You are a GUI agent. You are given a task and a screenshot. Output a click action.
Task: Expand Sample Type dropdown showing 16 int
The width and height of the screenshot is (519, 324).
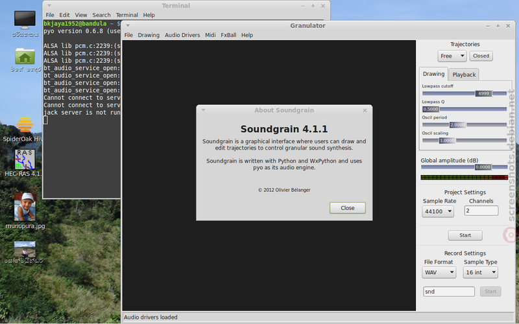click(480, 272)
